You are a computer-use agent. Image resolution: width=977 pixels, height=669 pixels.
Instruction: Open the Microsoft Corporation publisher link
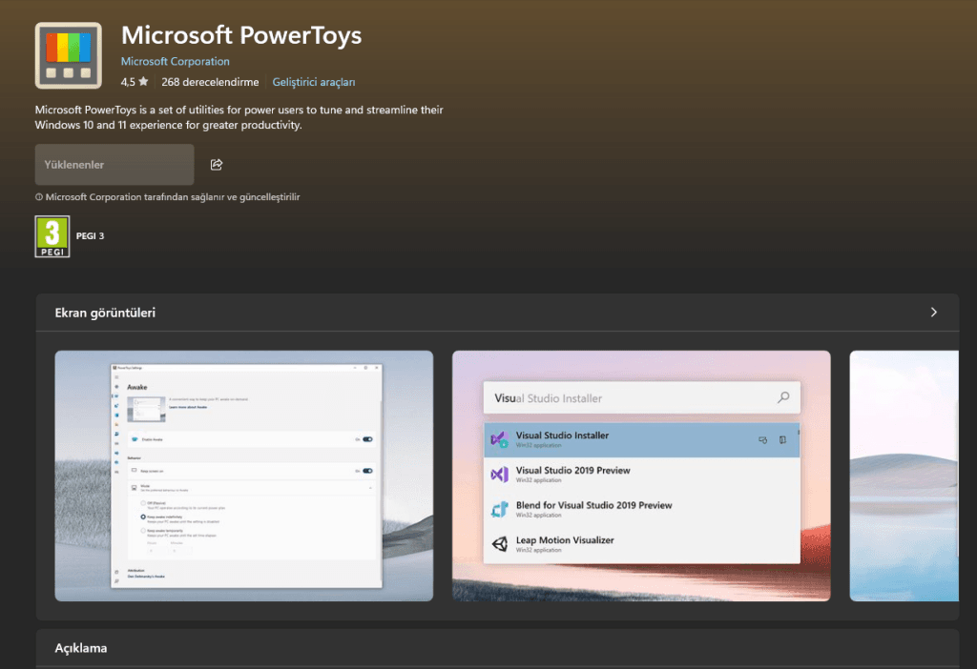click(x=176, y=61)
